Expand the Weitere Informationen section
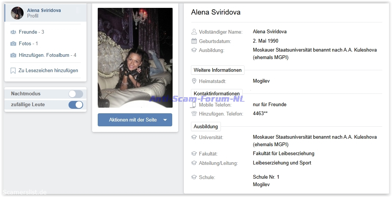 218,70
